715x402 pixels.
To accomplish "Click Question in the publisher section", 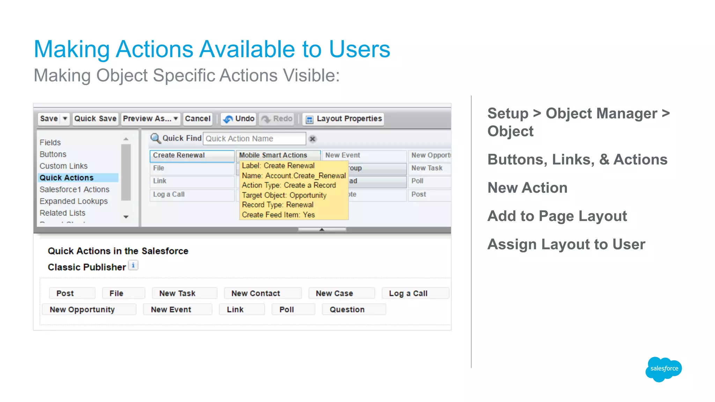I will pos(354,309).
